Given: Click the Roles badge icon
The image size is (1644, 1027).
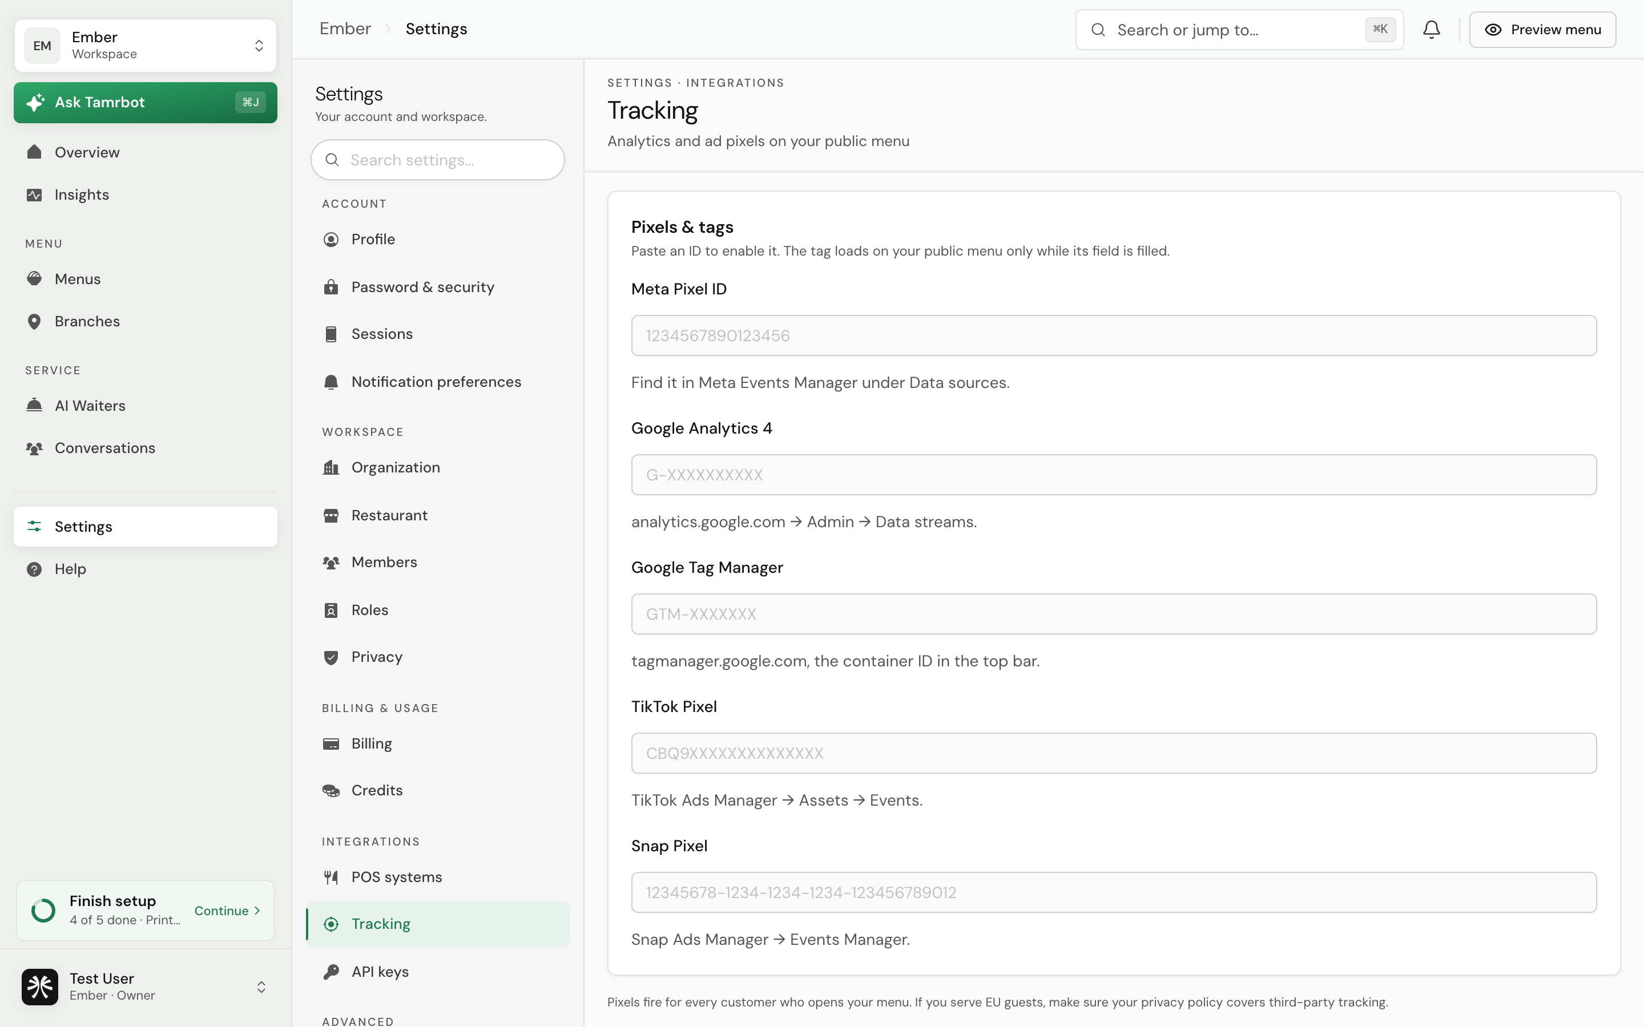Looking at the screenshot, I should 331,610.
